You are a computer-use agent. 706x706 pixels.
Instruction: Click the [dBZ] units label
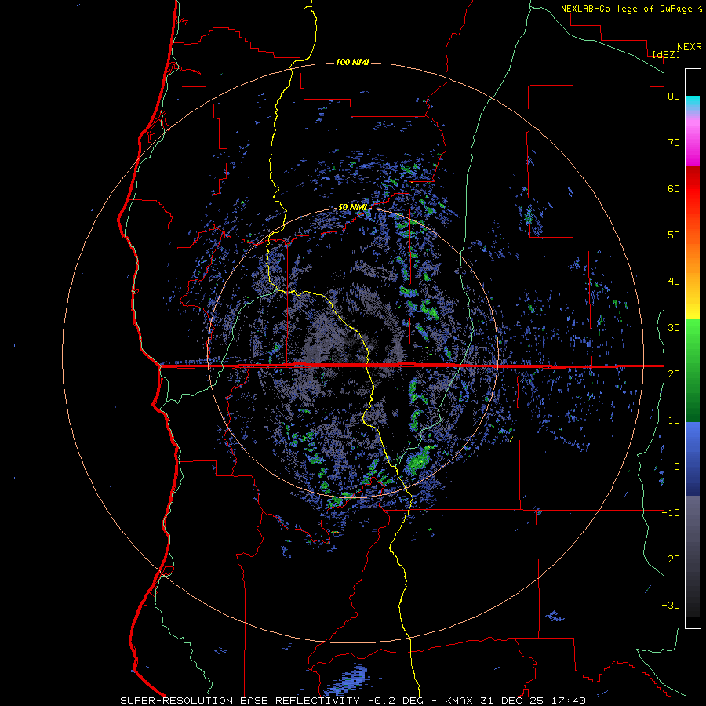pos(666,54)
